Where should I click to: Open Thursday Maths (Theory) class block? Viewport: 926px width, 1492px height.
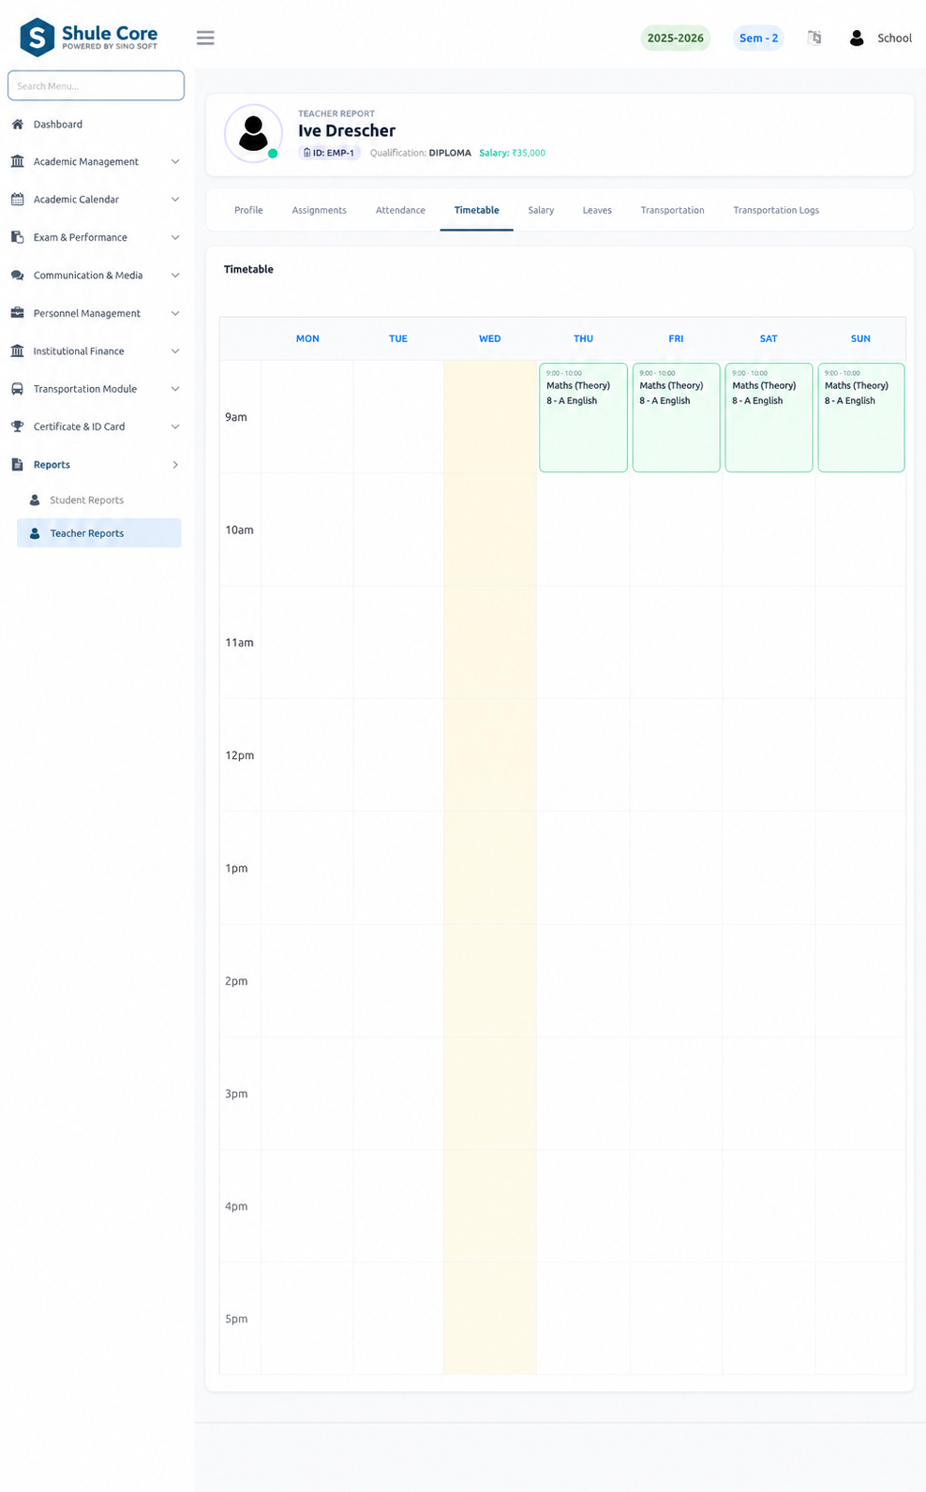(x=583, y=417)
